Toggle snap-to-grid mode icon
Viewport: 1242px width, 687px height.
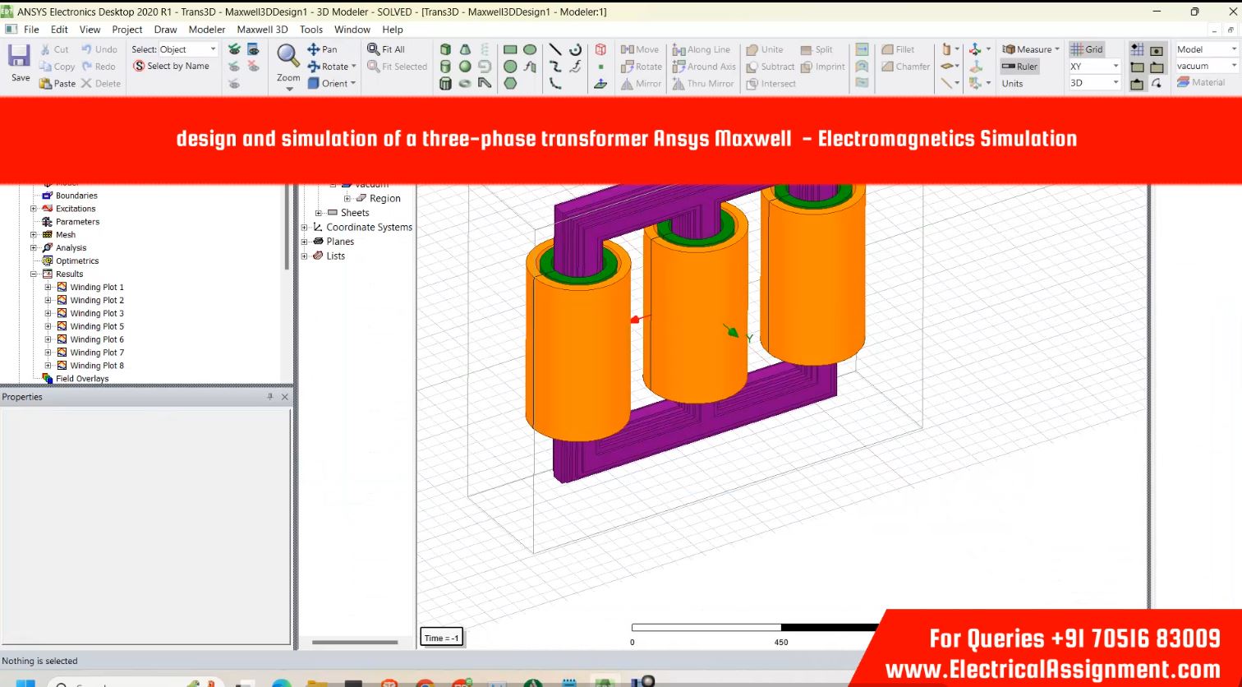(x=1138, y=49)
